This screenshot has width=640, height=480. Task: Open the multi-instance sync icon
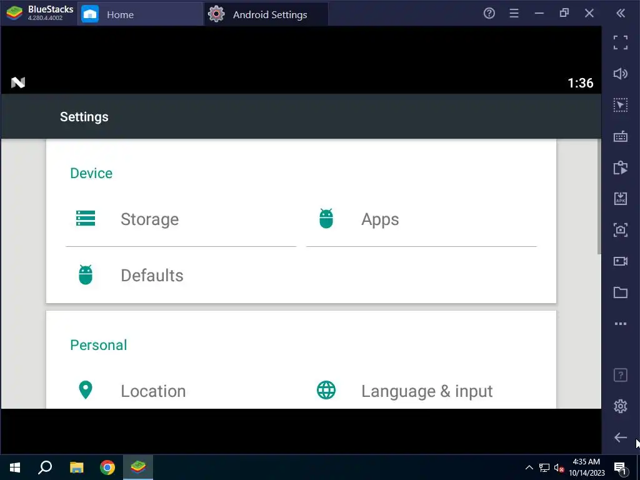tap(621, 167)
